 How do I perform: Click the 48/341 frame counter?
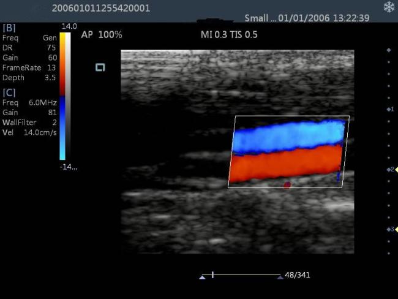[x=298, y=275]
